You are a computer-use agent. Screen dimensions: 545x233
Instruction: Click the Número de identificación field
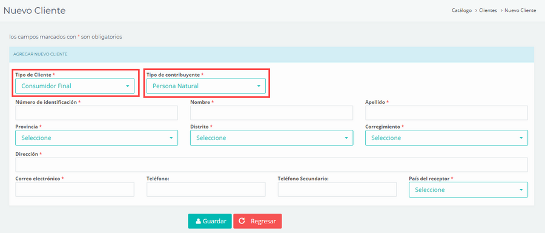point(97,113)
